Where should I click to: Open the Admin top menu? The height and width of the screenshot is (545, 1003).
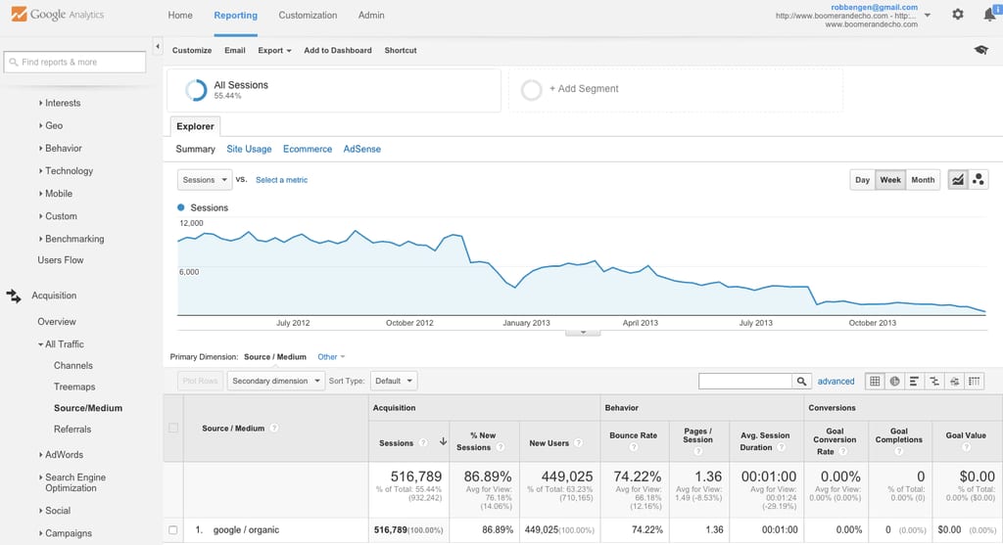[371, 16]
